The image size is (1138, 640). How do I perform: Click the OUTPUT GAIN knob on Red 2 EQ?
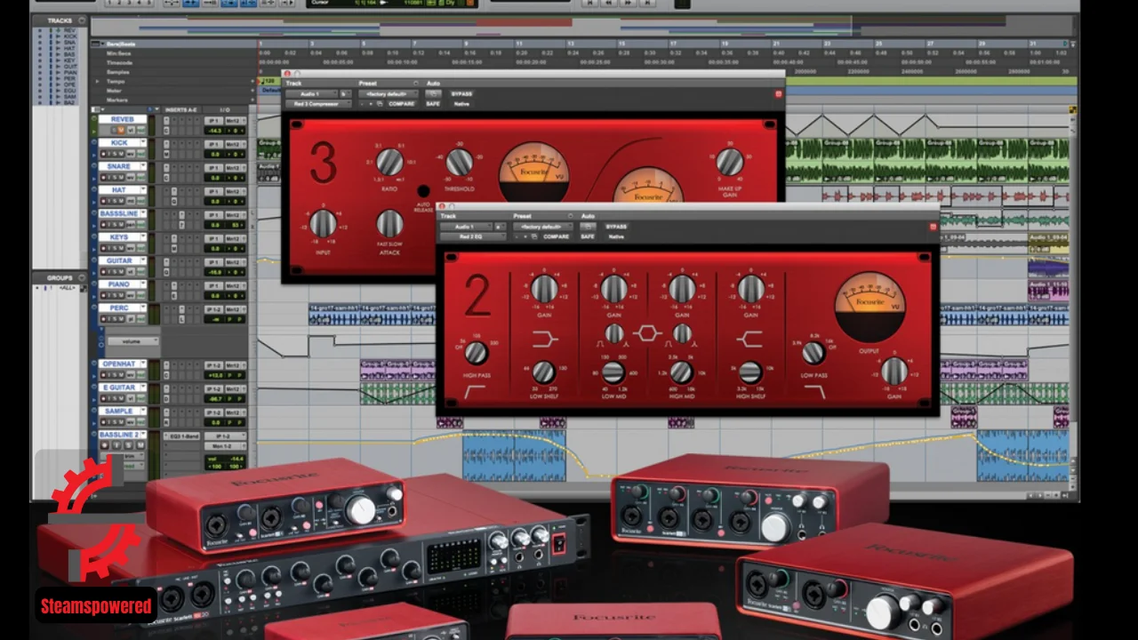[x=895, y=371]
